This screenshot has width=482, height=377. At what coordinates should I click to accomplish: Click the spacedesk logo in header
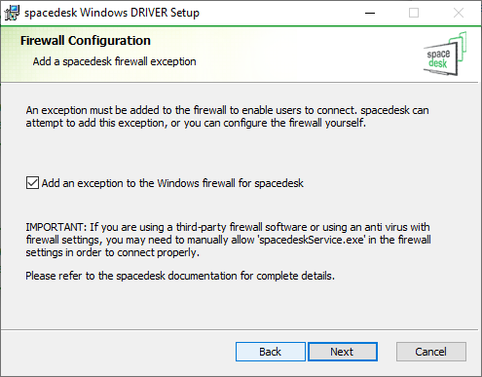click(445, 54)
